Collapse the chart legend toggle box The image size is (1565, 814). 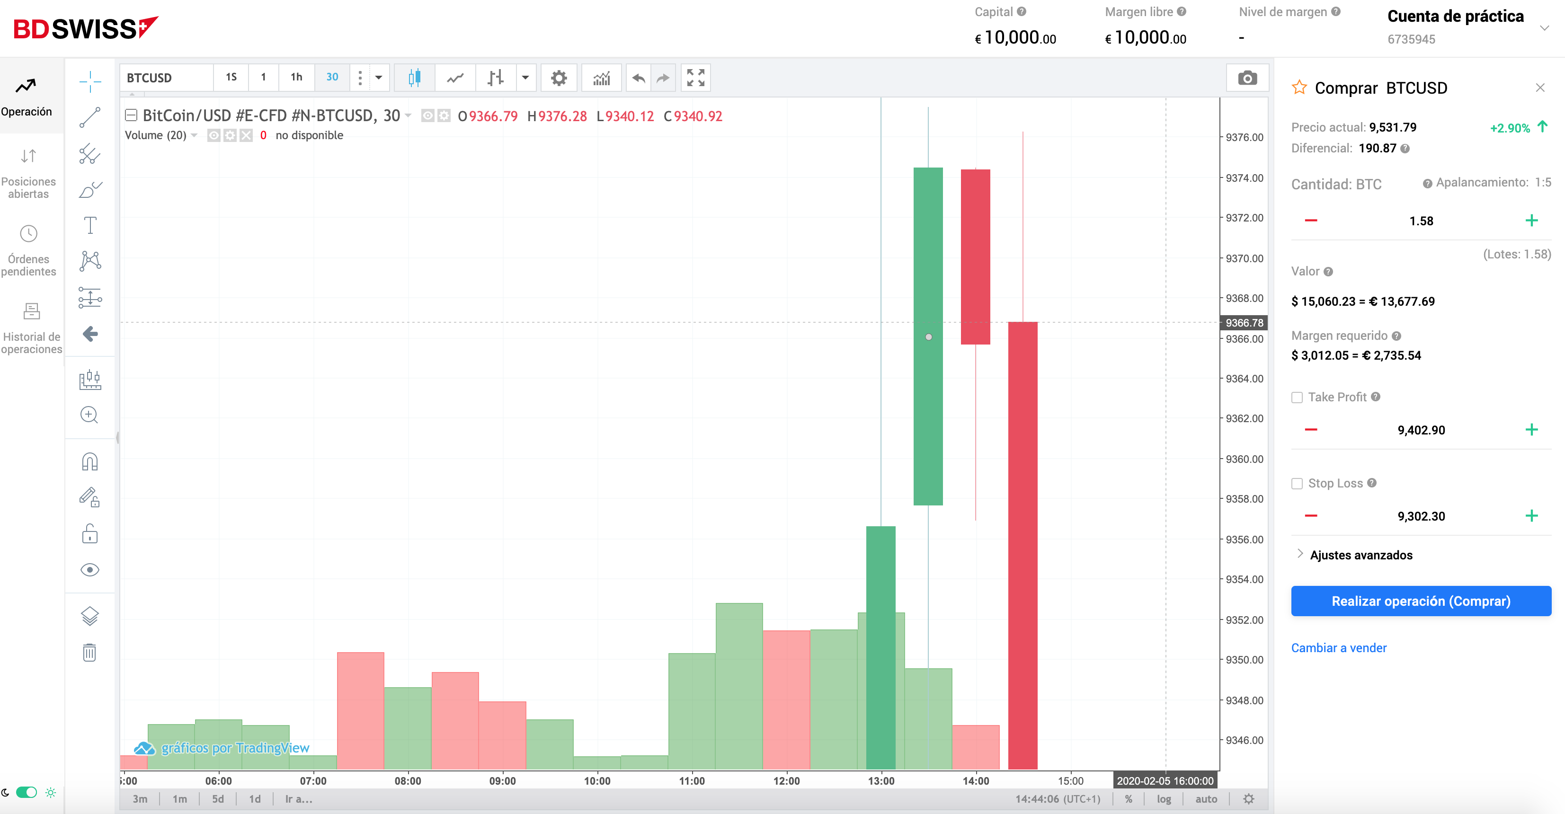[x=131, y=115]
